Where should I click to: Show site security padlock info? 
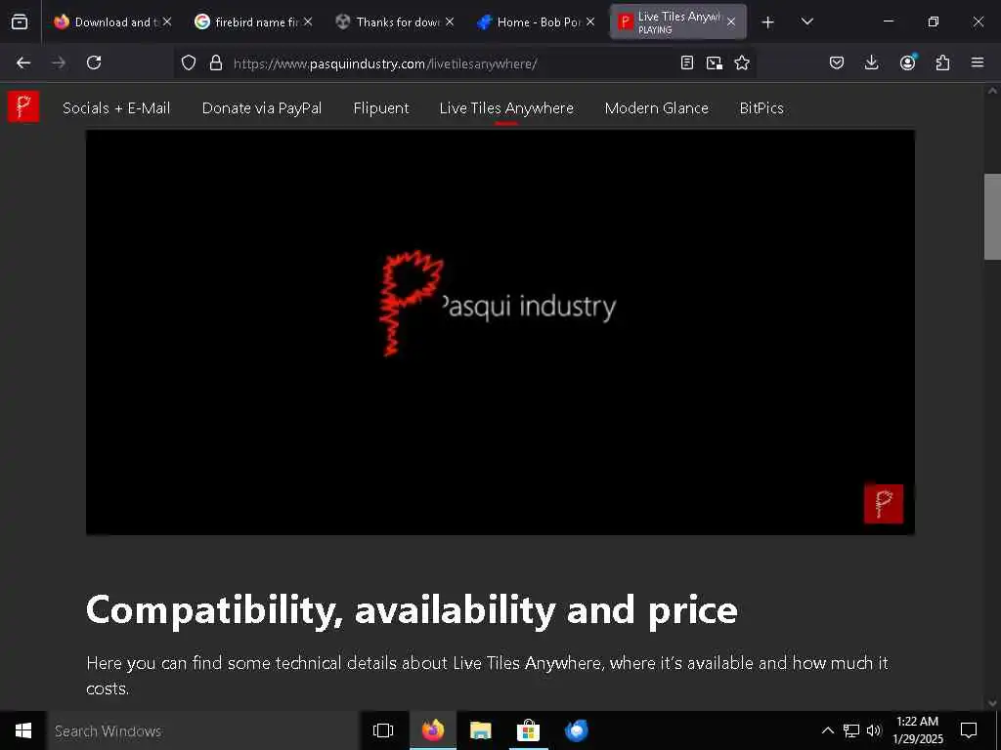216,62
